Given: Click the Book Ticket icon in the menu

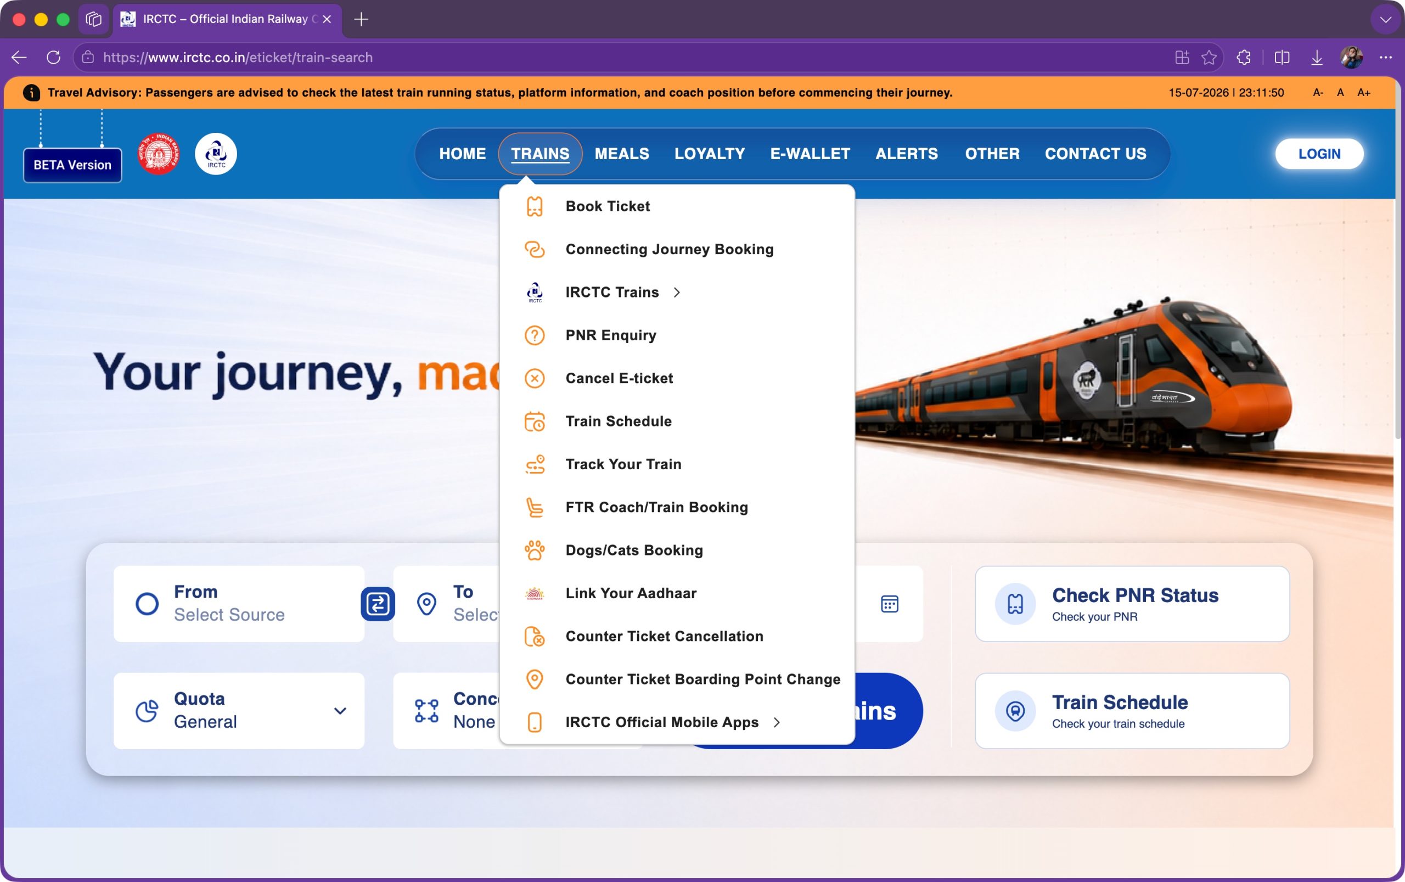Looking at the screenshot, I should point(534,206).
